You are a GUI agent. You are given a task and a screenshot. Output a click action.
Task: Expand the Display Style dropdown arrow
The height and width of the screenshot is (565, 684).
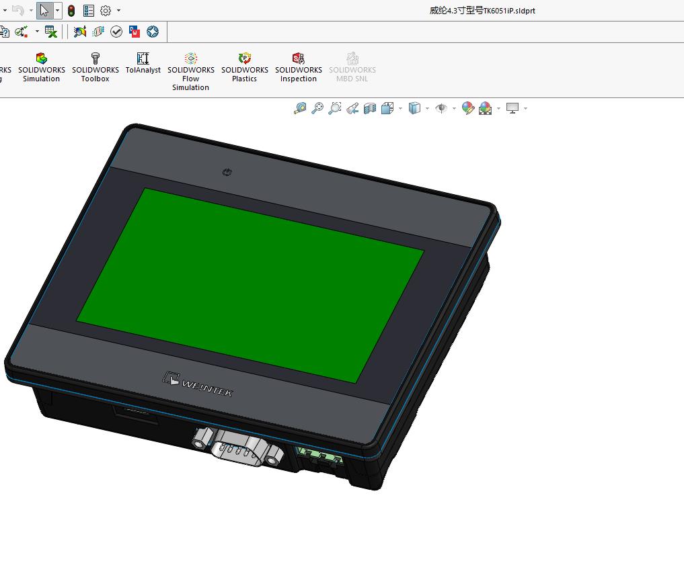tap(427, 108)
